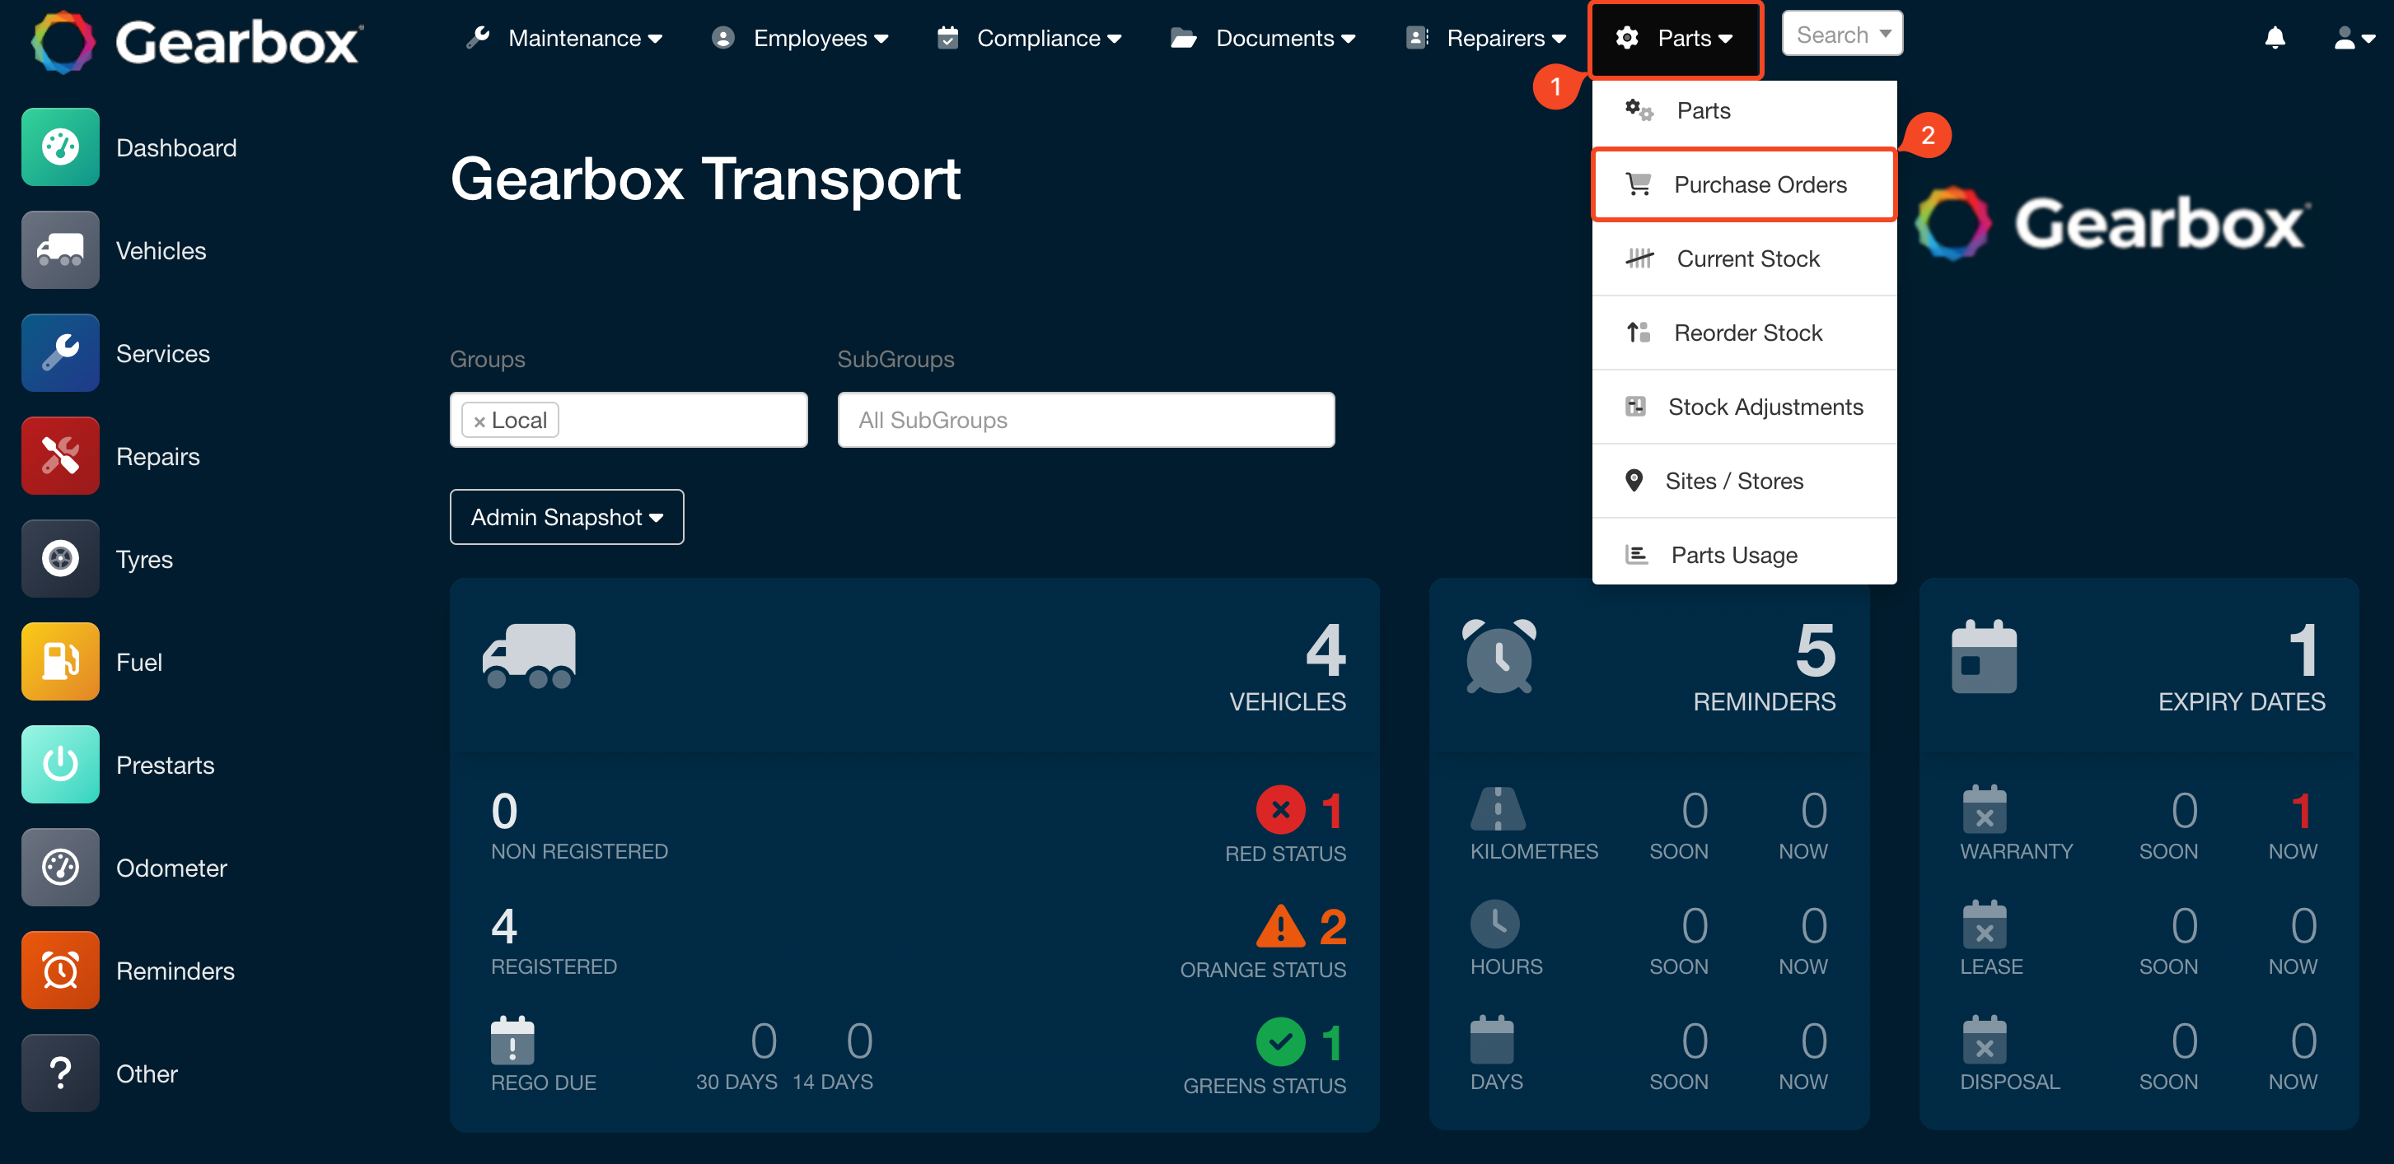Viewport: 2394px width, 1164px height.
Task: Go to Services sidebar link
Action: point(162,354)
